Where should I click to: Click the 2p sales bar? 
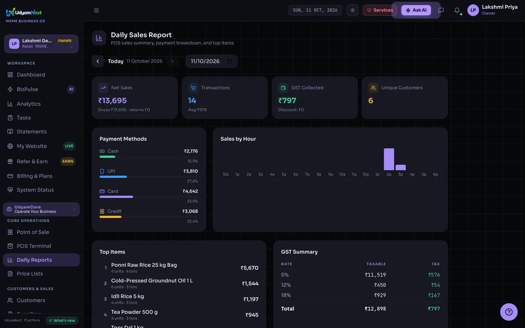[389, 159]
